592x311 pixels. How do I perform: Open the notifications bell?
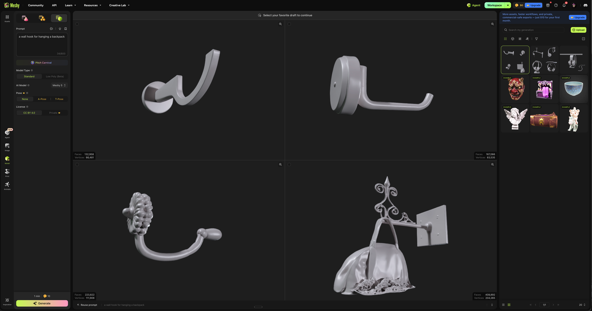564,5
